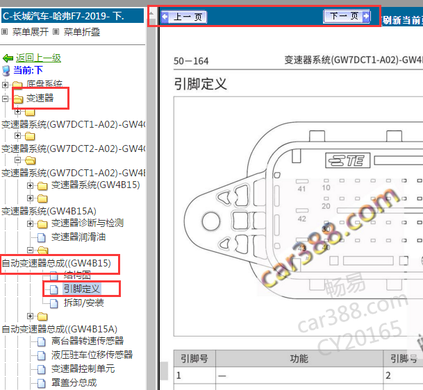Click 变速器系统(GW7DCT2-A02)-GW4C label

tap(74, 149)
